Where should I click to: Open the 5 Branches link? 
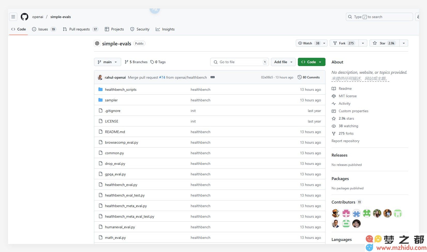[x=136, y=62]
